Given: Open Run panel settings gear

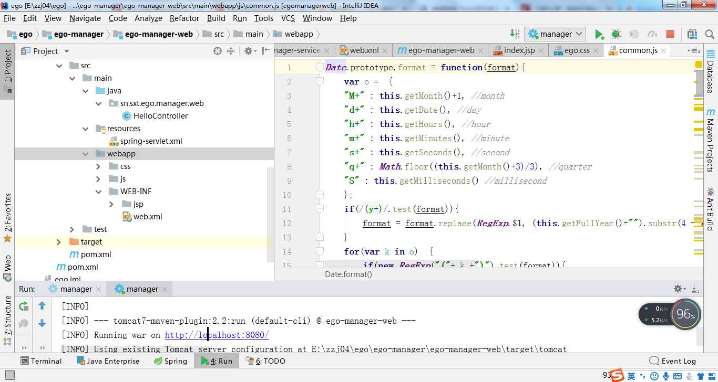Looking at the screenshot, I should [680, 289].
